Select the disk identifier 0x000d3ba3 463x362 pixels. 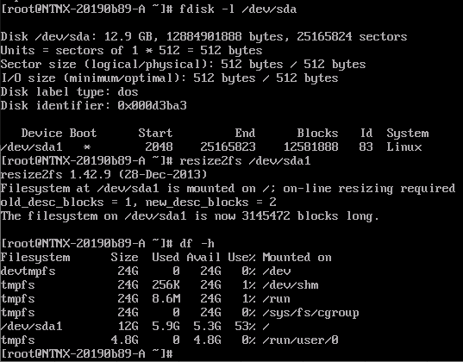pyautogui.click(x=152, y=105)
